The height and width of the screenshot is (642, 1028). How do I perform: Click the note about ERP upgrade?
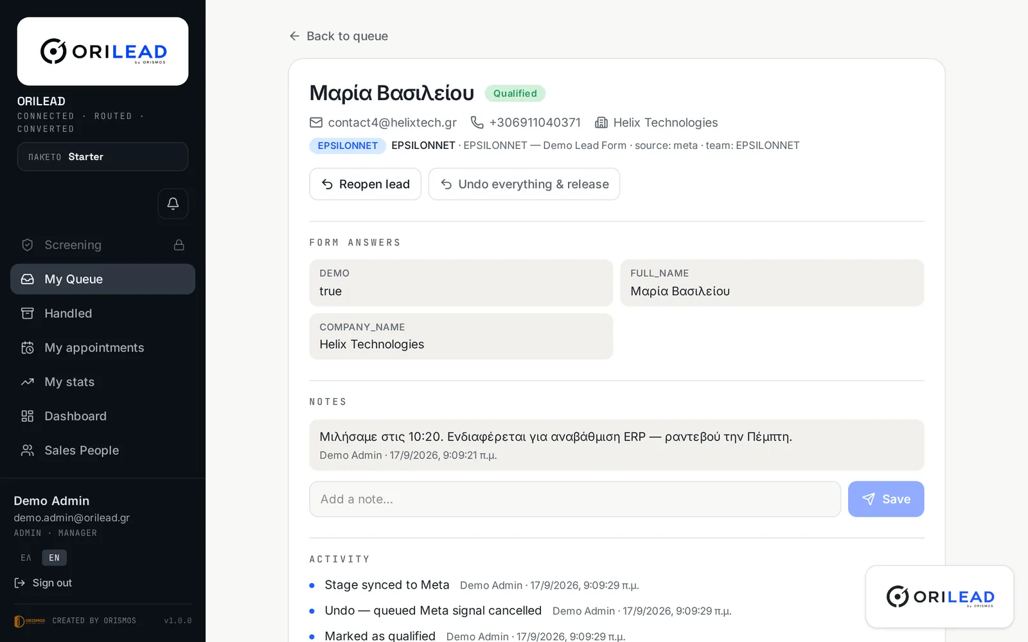click(617, 445)
